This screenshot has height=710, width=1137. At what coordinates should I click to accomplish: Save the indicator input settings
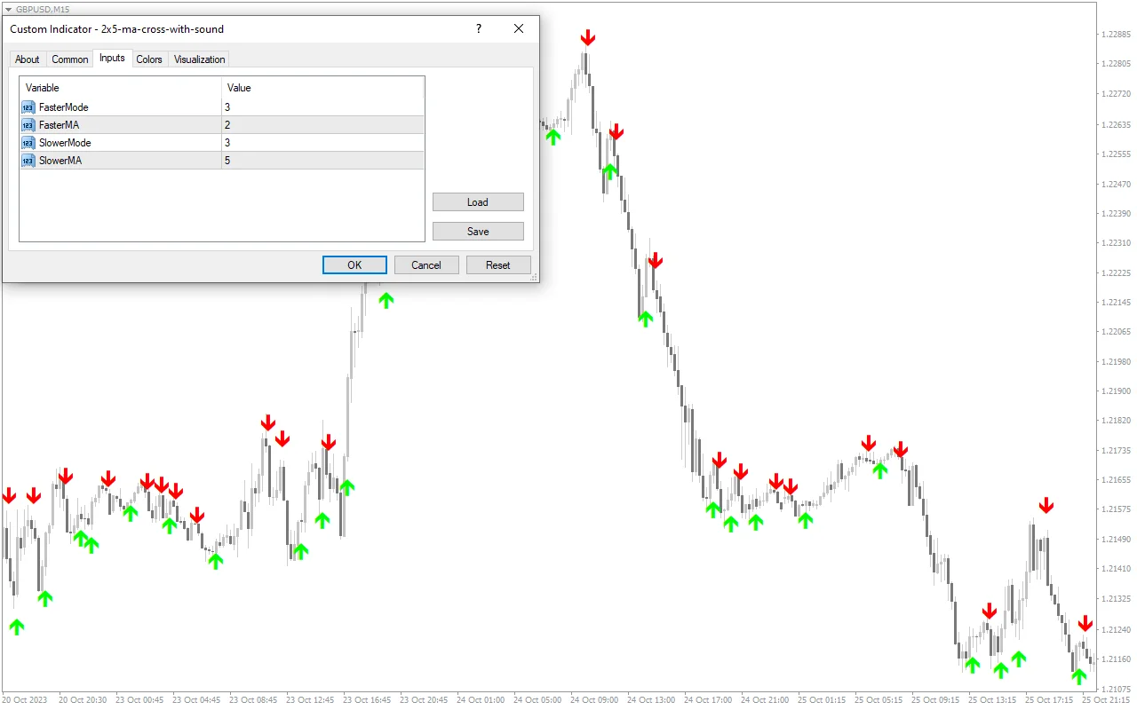478,231
